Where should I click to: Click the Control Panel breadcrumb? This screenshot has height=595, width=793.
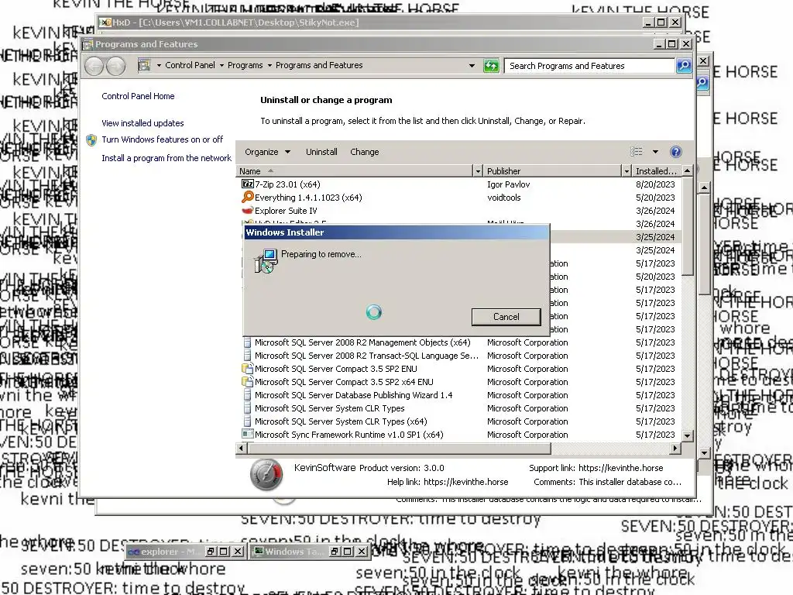(191, 65)
